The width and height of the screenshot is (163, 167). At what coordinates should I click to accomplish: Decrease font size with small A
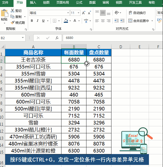click(x=90, y=13)
